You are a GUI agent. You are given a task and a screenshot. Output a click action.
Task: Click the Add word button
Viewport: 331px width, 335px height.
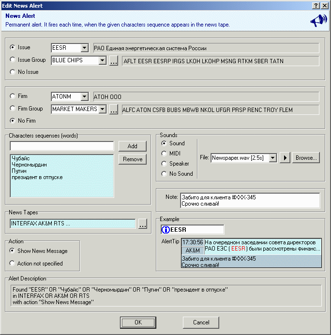(133, 146)
